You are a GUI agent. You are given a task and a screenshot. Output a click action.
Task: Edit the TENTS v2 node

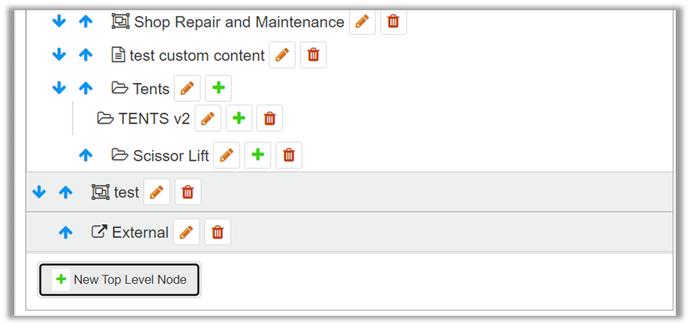pyautogui.click(x=208, y=118)
